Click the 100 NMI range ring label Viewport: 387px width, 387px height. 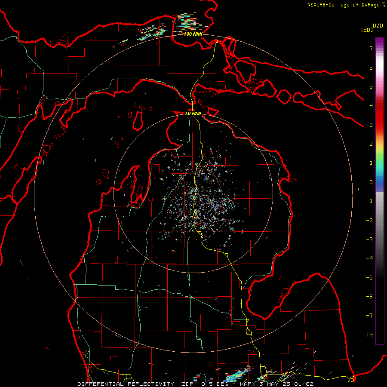pos(193,34)
